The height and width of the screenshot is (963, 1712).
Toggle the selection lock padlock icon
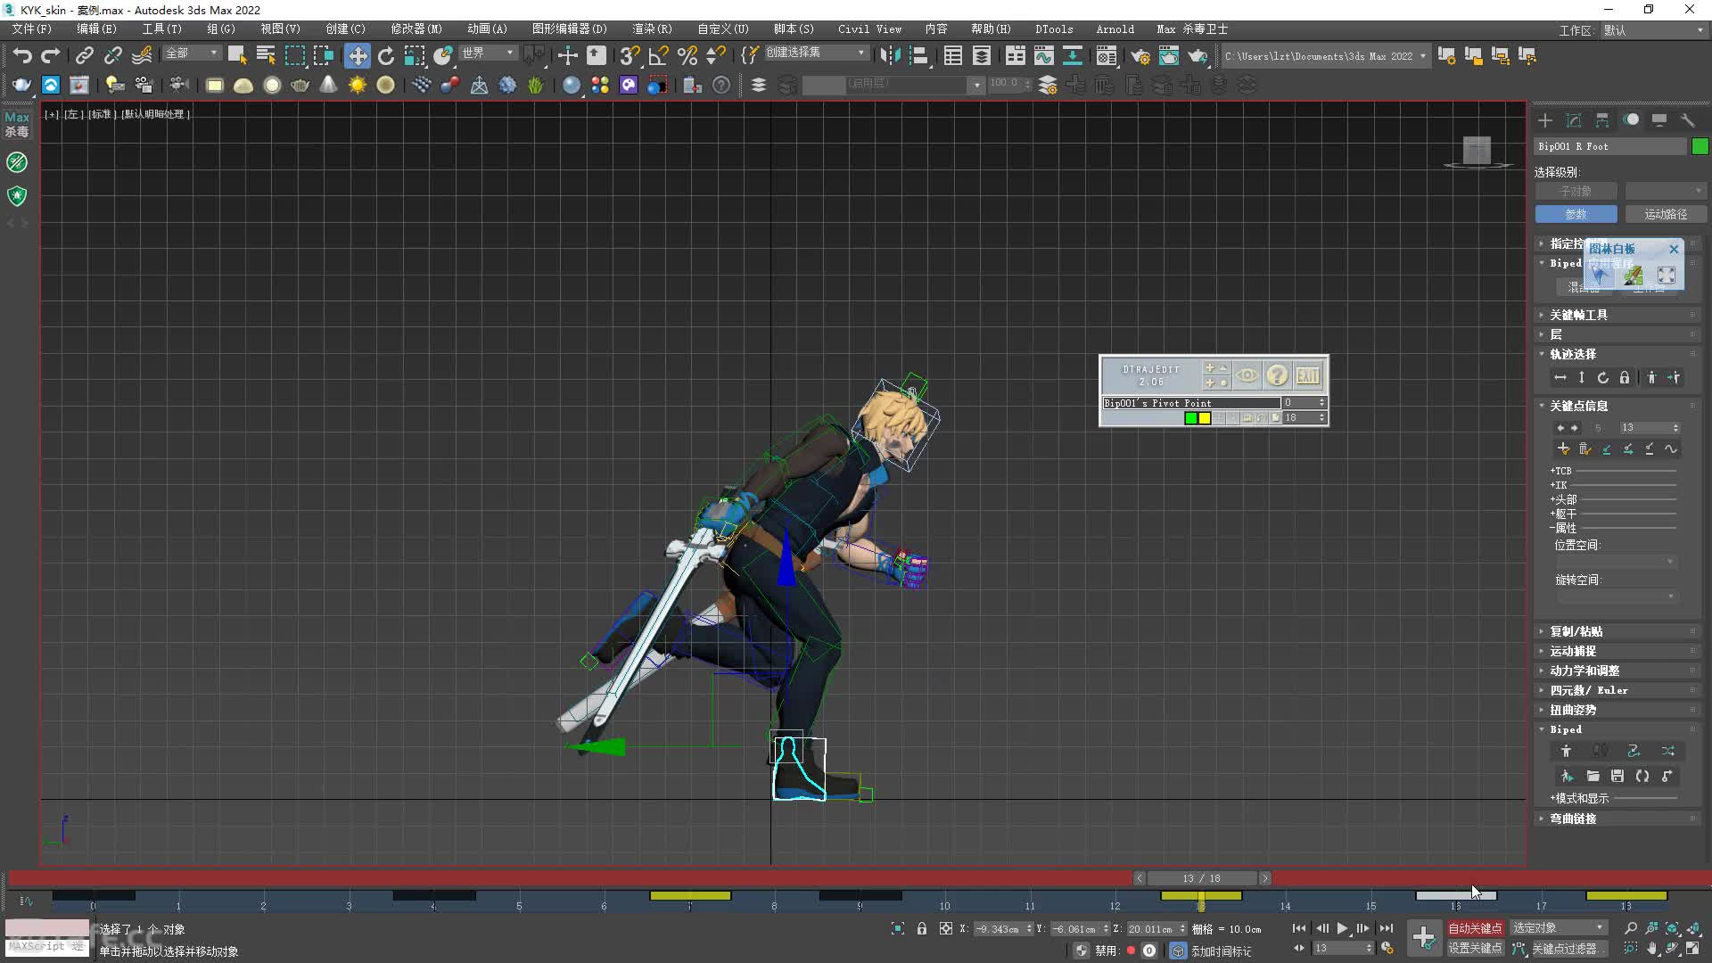coord(922,928)
